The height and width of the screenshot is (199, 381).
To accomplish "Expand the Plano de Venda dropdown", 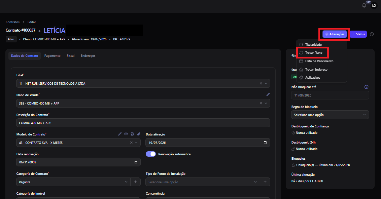I will click(x=266, y=103).
